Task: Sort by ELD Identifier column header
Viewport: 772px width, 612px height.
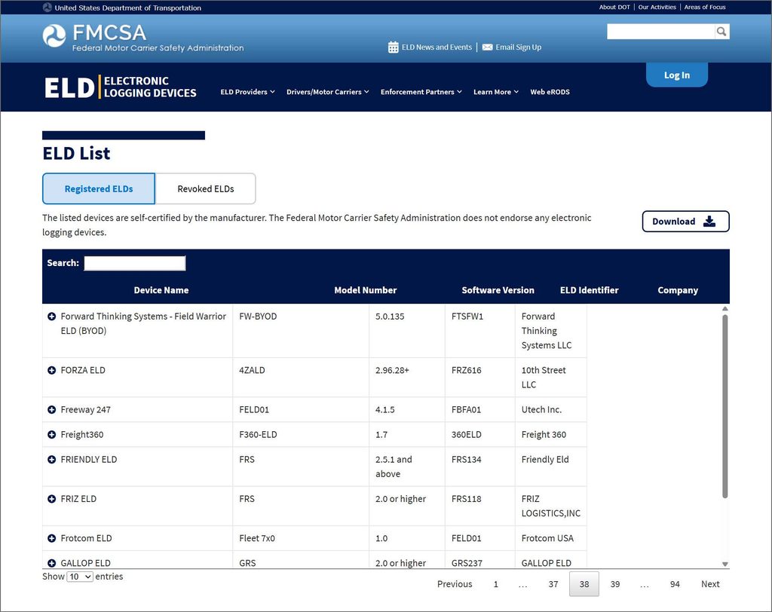Action: [590, 290]
